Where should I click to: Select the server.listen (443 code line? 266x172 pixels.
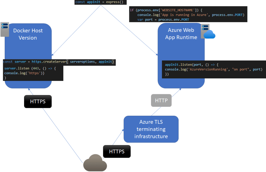(30, 68)
